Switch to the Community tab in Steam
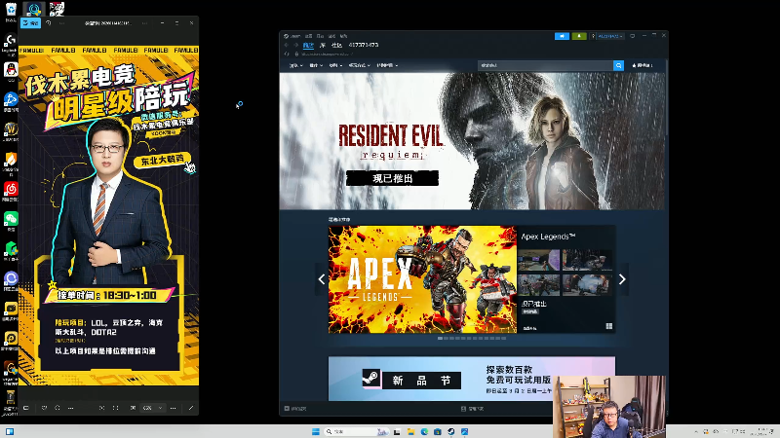This screenshot has width=780, height=438. [x=336, y=45]
